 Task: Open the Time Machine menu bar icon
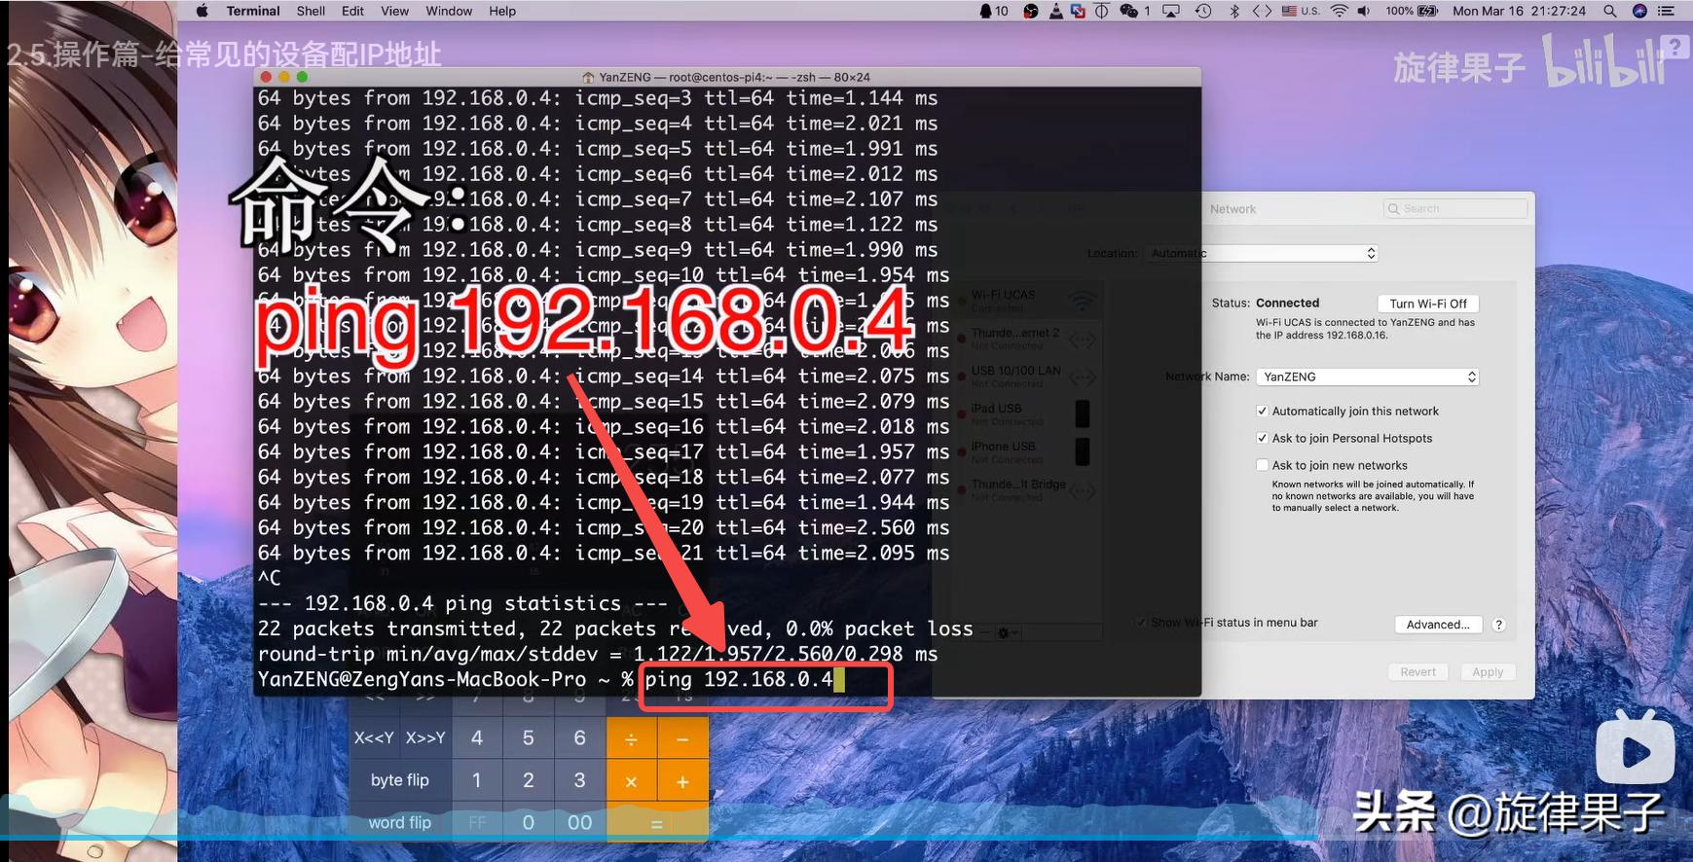point(1203,11)
